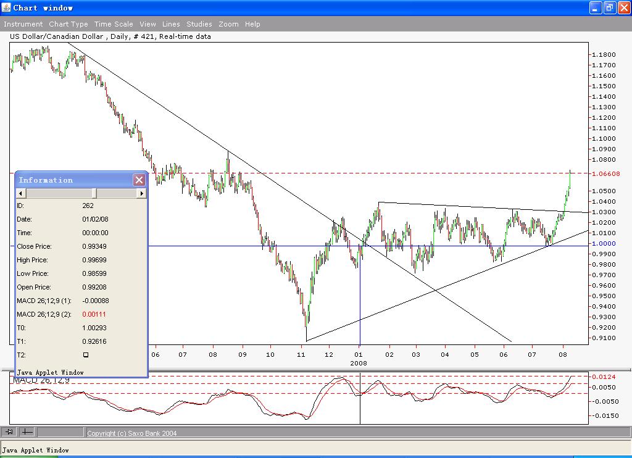The image size is (632, 458).
Task: Click the red 1.06608 price label
Action: pos(606,174)
